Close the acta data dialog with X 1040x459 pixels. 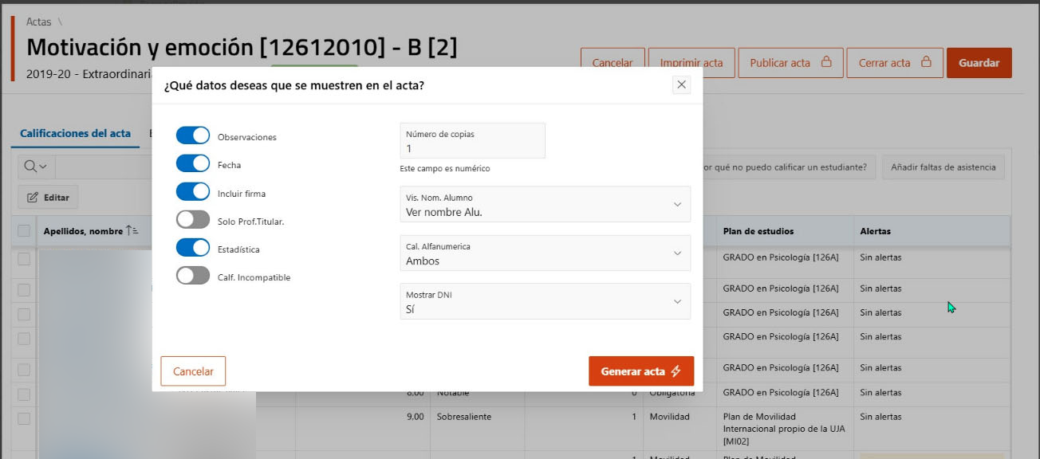click(681, 84)
